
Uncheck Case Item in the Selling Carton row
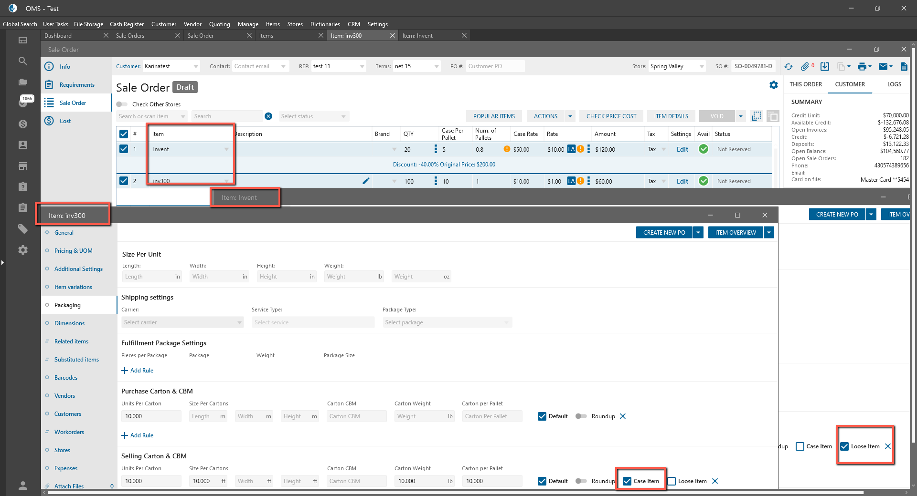627,481
